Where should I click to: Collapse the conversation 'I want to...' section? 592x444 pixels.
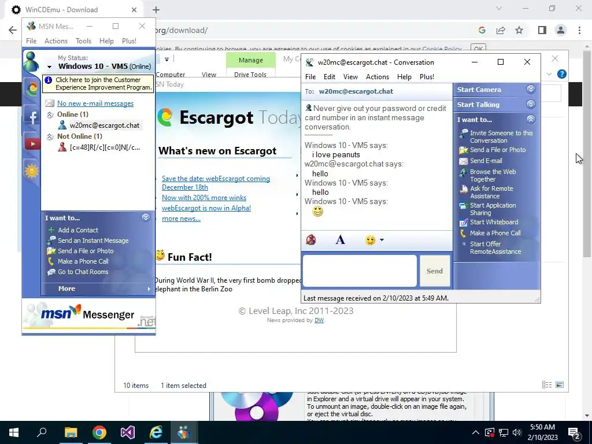(531, 119)
